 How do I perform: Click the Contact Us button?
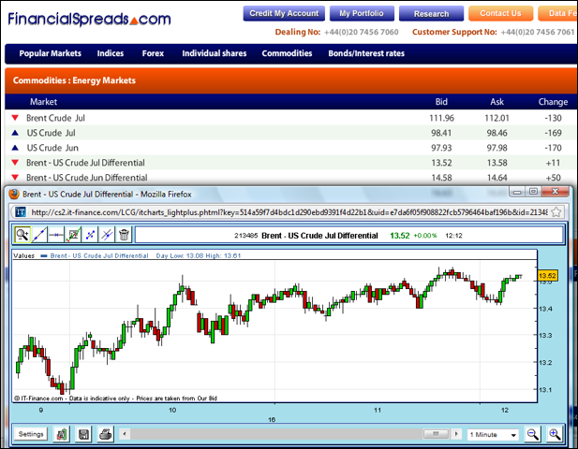(x=500, y=14)
